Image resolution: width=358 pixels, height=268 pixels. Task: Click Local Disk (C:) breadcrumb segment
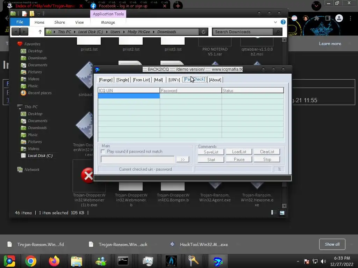point(91,32)
